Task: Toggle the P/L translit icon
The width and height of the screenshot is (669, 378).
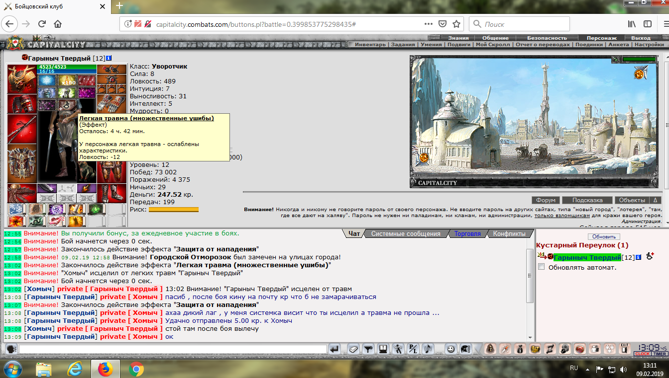Action: 413,349
